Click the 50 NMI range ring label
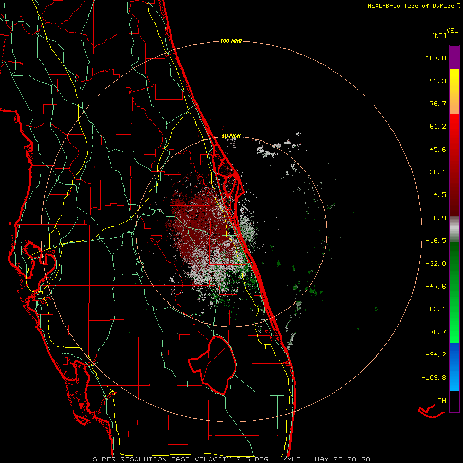This screenshot has height=463, width=463. 231,136
